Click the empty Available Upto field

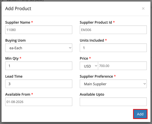coord(113,102)
